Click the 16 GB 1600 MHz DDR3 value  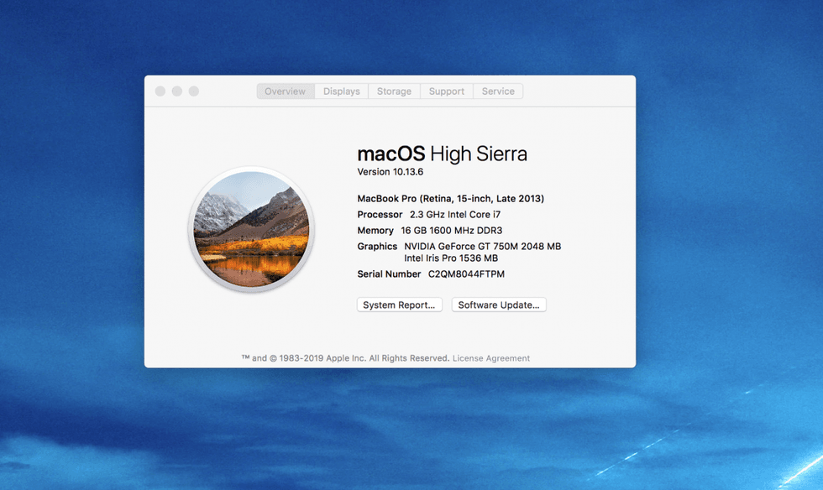coord(452,231)
